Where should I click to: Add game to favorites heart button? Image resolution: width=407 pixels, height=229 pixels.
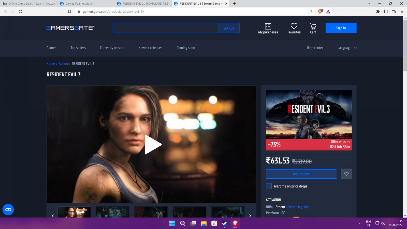coord(346,174)
